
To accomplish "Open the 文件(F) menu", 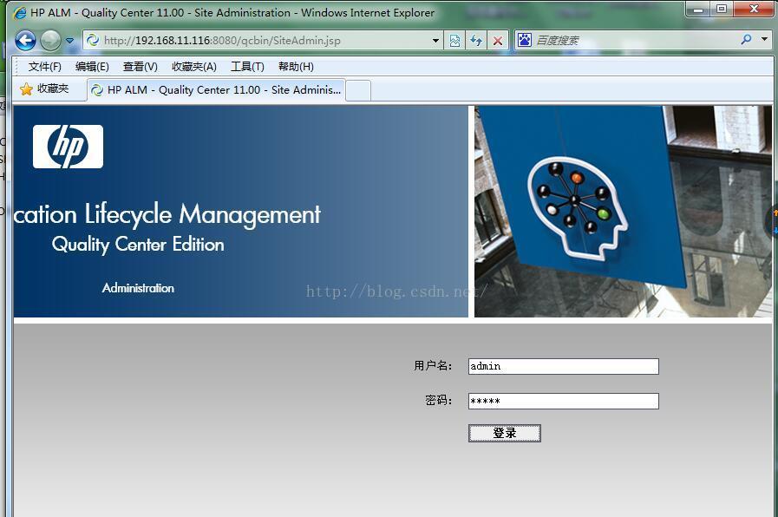I will [x=44, y=67].
